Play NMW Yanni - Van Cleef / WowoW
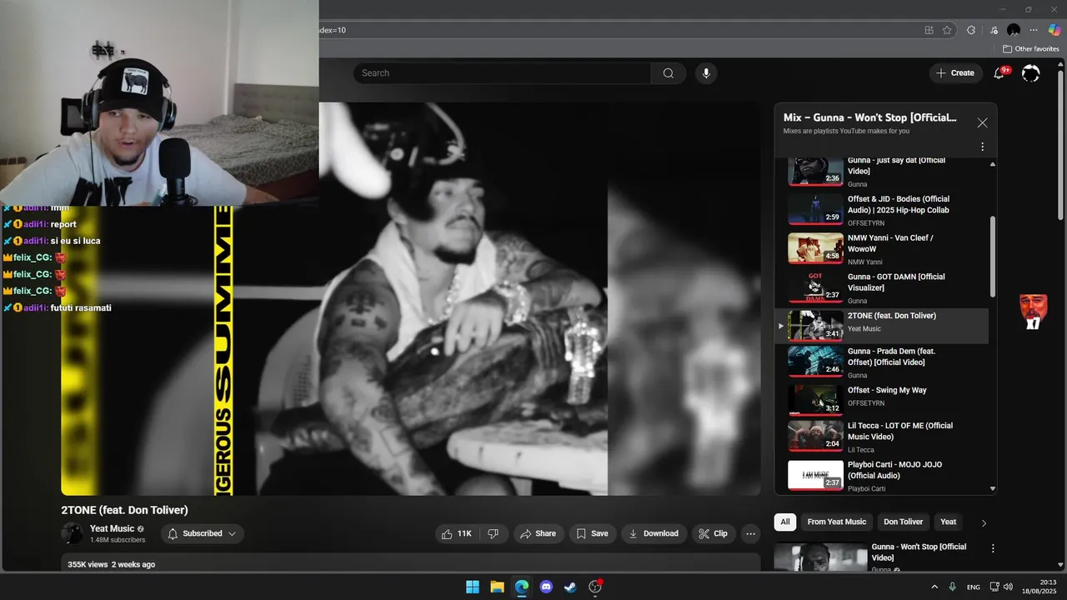The width and height of the screenshot is (1067, 600). coord(882,249)
